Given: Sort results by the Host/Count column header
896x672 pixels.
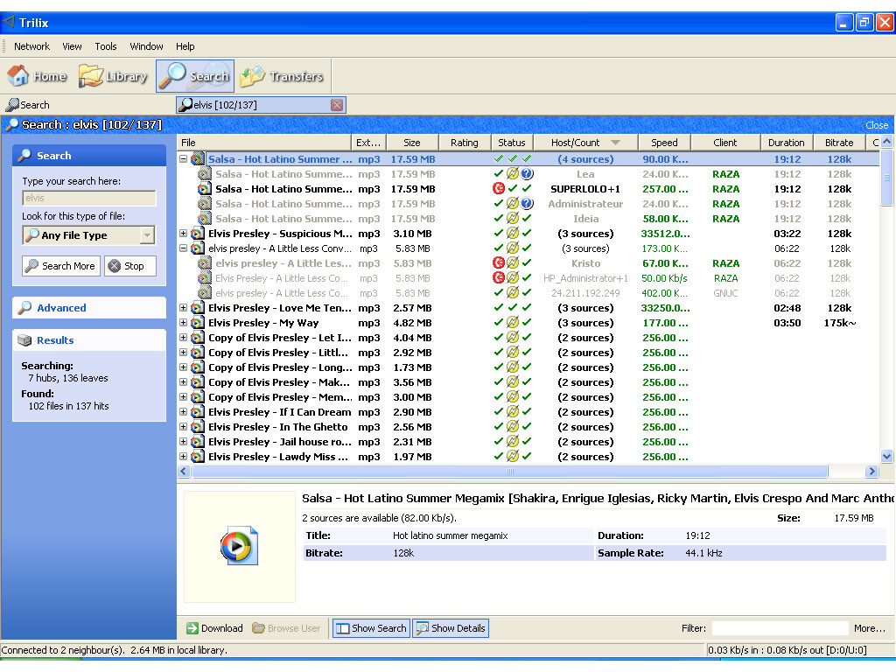Looking at the screenshot, I should [585, 143].
